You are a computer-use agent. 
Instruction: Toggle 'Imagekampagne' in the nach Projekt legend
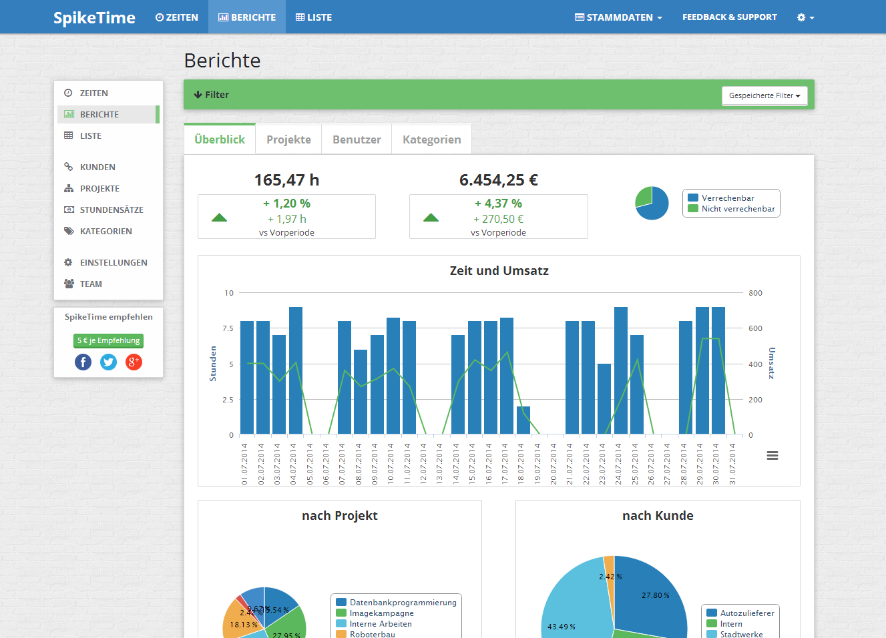375,613
